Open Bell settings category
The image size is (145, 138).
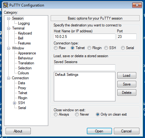pyautogui.click(x=21, y=38)
